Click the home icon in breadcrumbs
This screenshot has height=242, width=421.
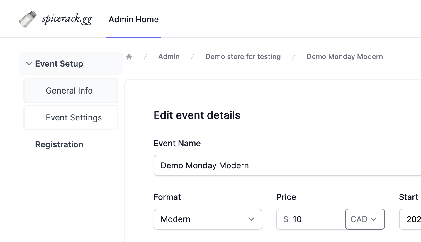(129, 57)
